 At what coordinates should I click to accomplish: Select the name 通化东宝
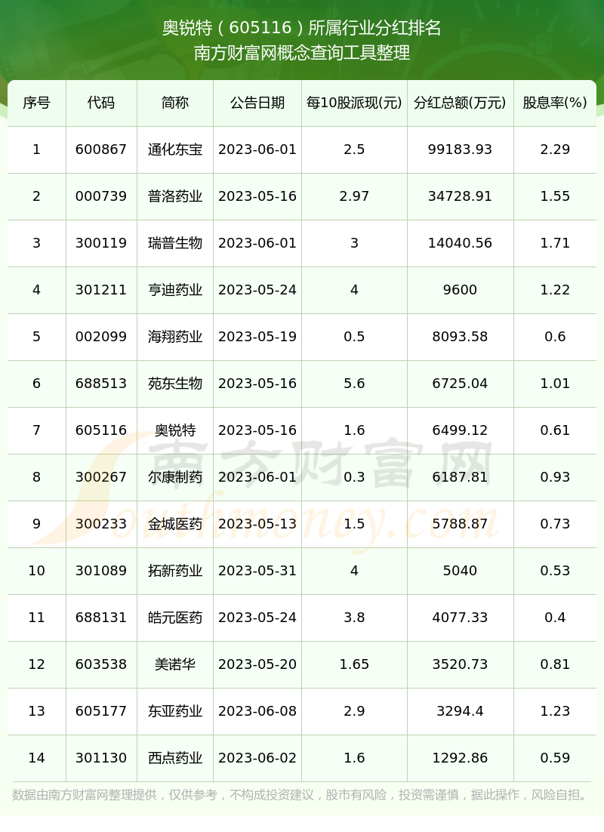175,149
